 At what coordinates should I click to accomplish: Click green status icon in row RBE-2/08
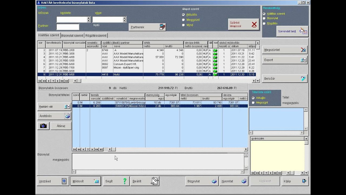point(215,50)
